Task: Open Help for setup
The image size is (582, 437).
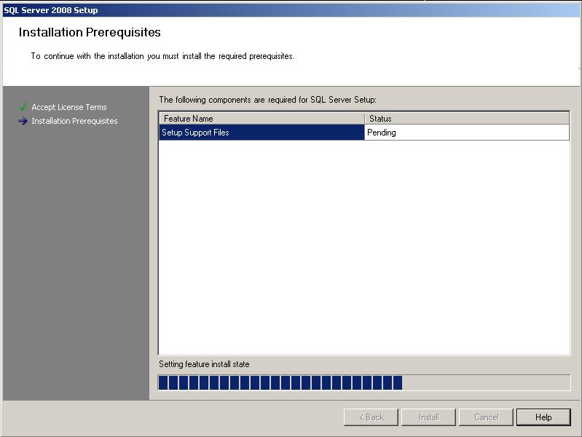Action: (543, 417)
